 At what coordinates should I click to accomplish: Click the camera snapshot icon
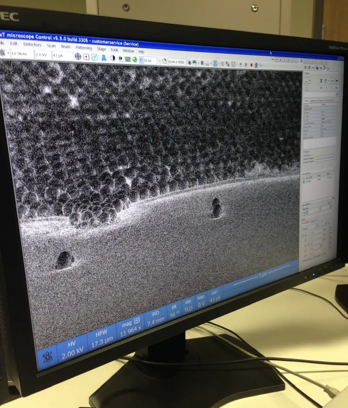point(195,63)
